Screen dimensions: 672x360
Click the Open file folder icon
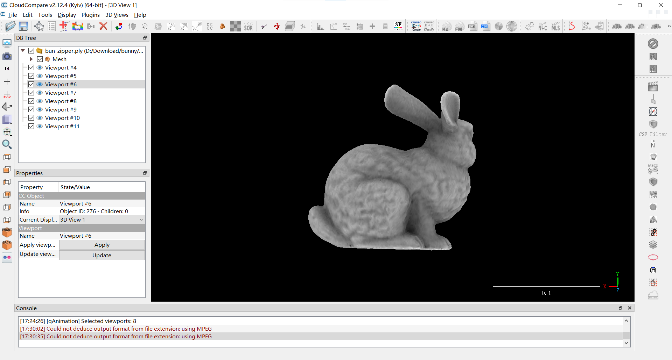point(10,26)
